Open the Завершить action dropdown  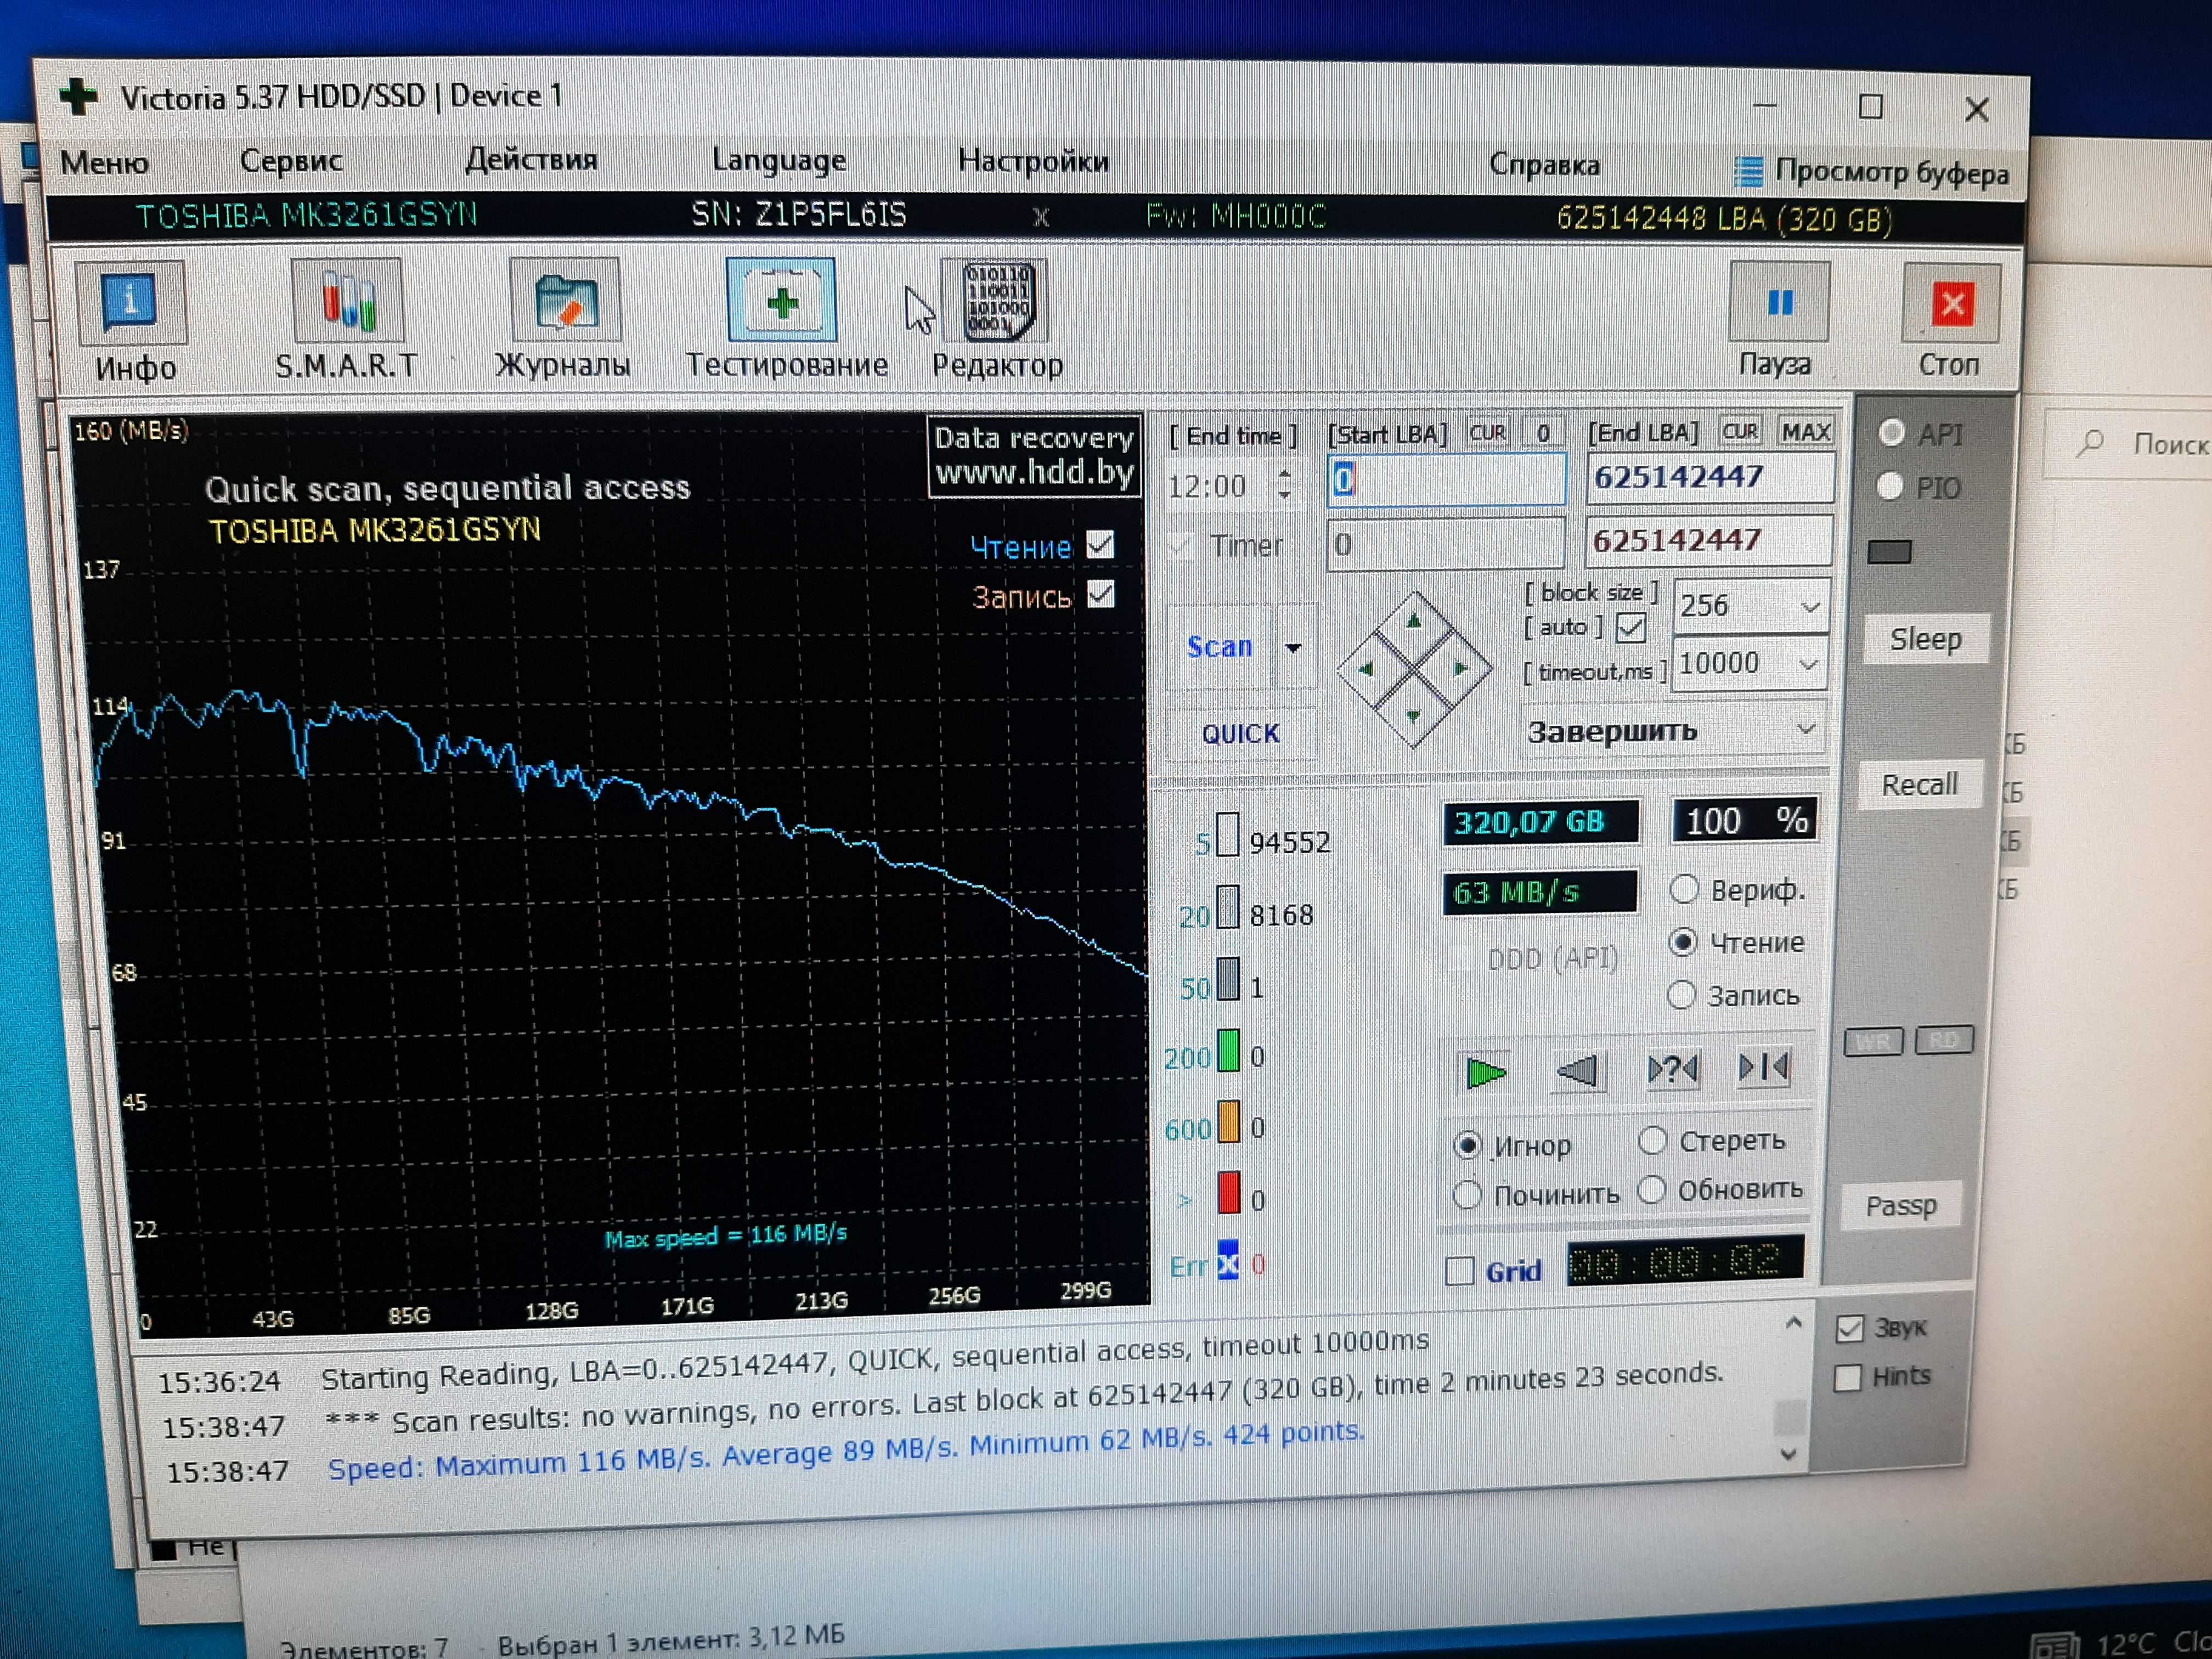[1806, 729]
